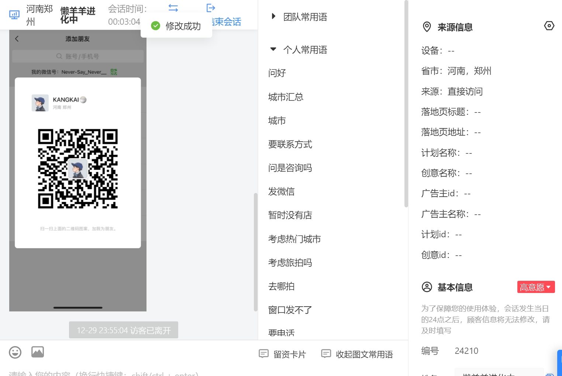Click the 编号 24210 value
The height and width of the screenshot is (376, 562).
pos(466,351)
